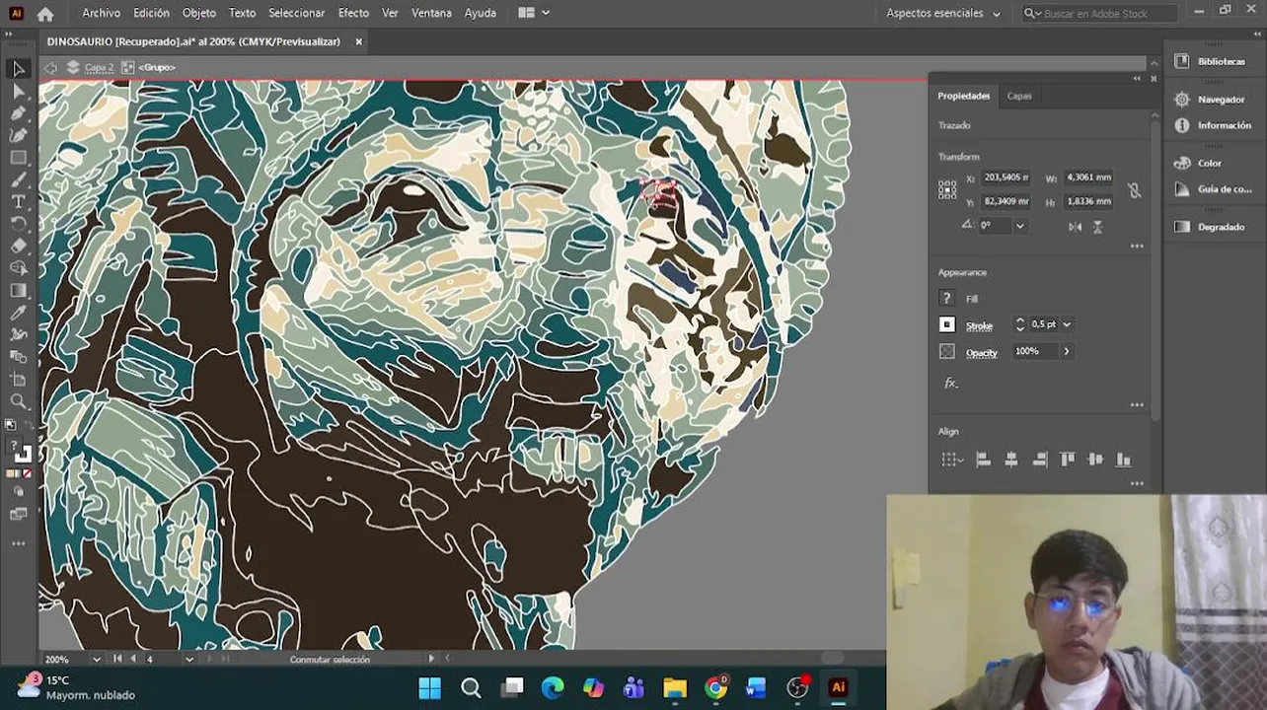Open Edit Toolbar three dots
Viewport: 1267px width, 710px height.
coord(18,543)
